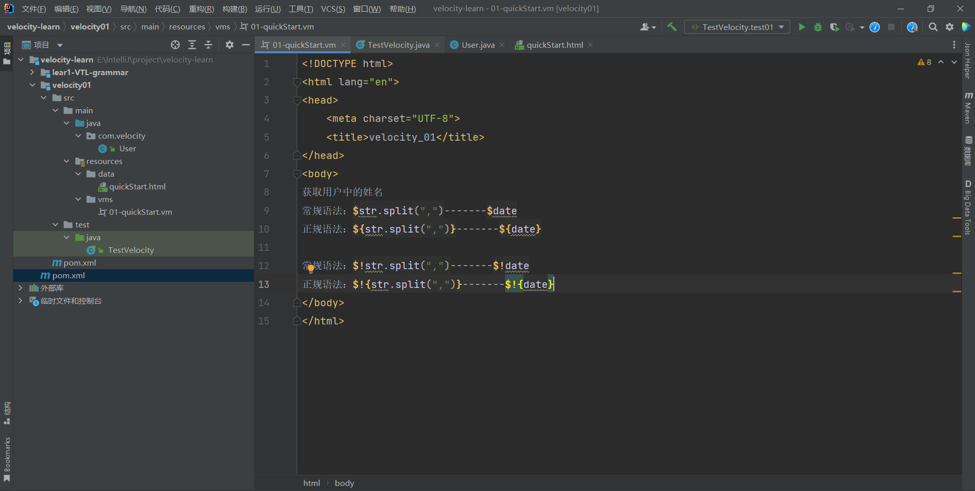Go to previous highlighted error arrow up
The image size is (975, 491).
click(941, 62)
